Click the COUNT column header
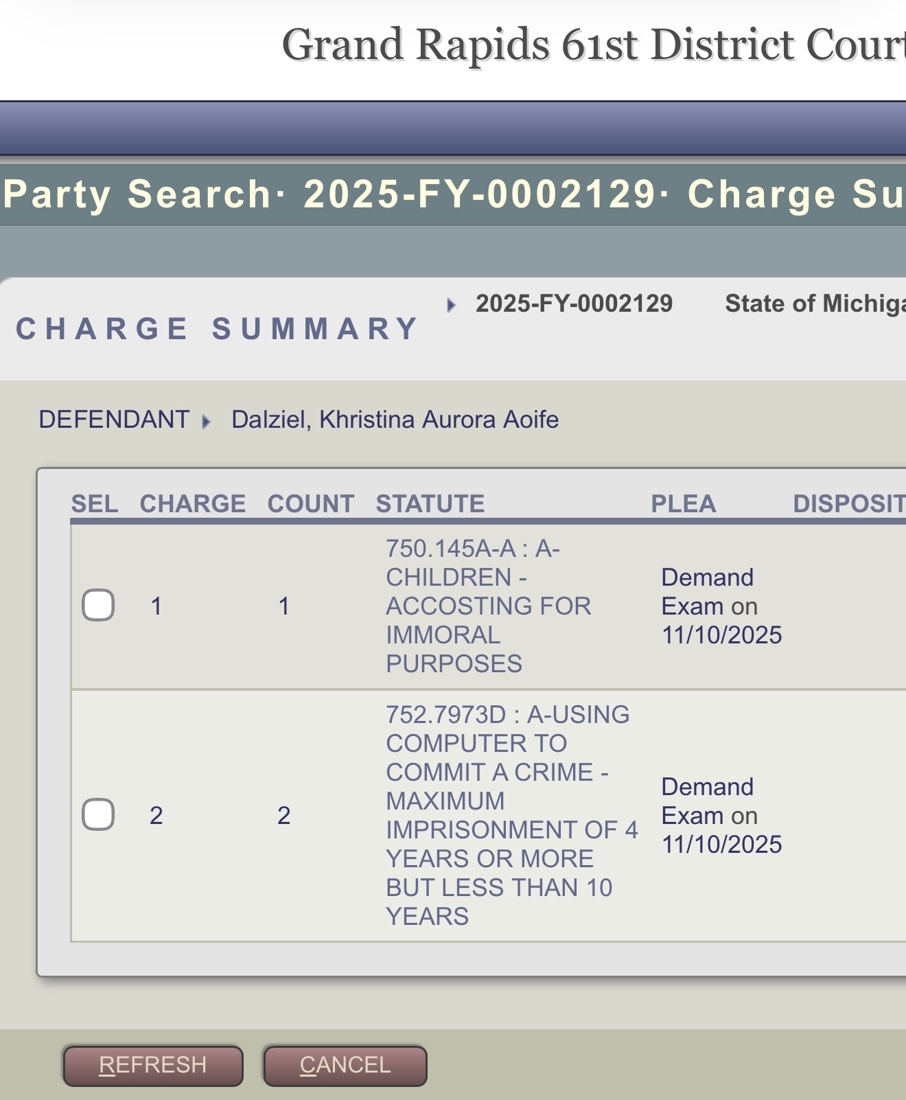This screenshot has width=906, height=1100. pyautogui.click(x=310, y=504)
